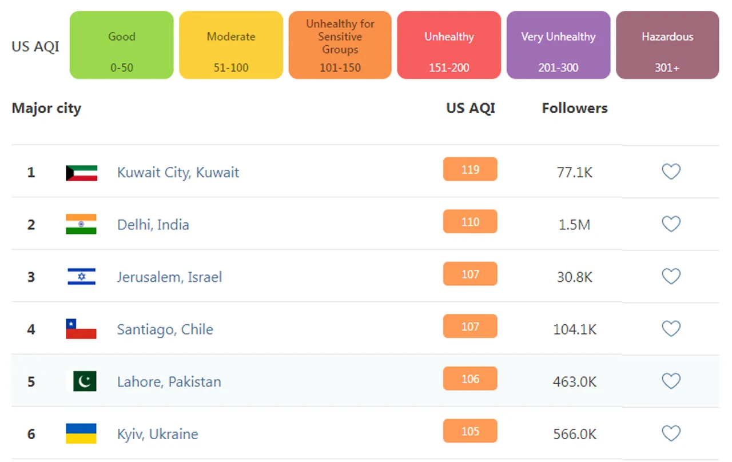The image size is (732, 462).
Task: Click the Ukraine flag icon
Action: pyautogui.click(x=81, y=434)
